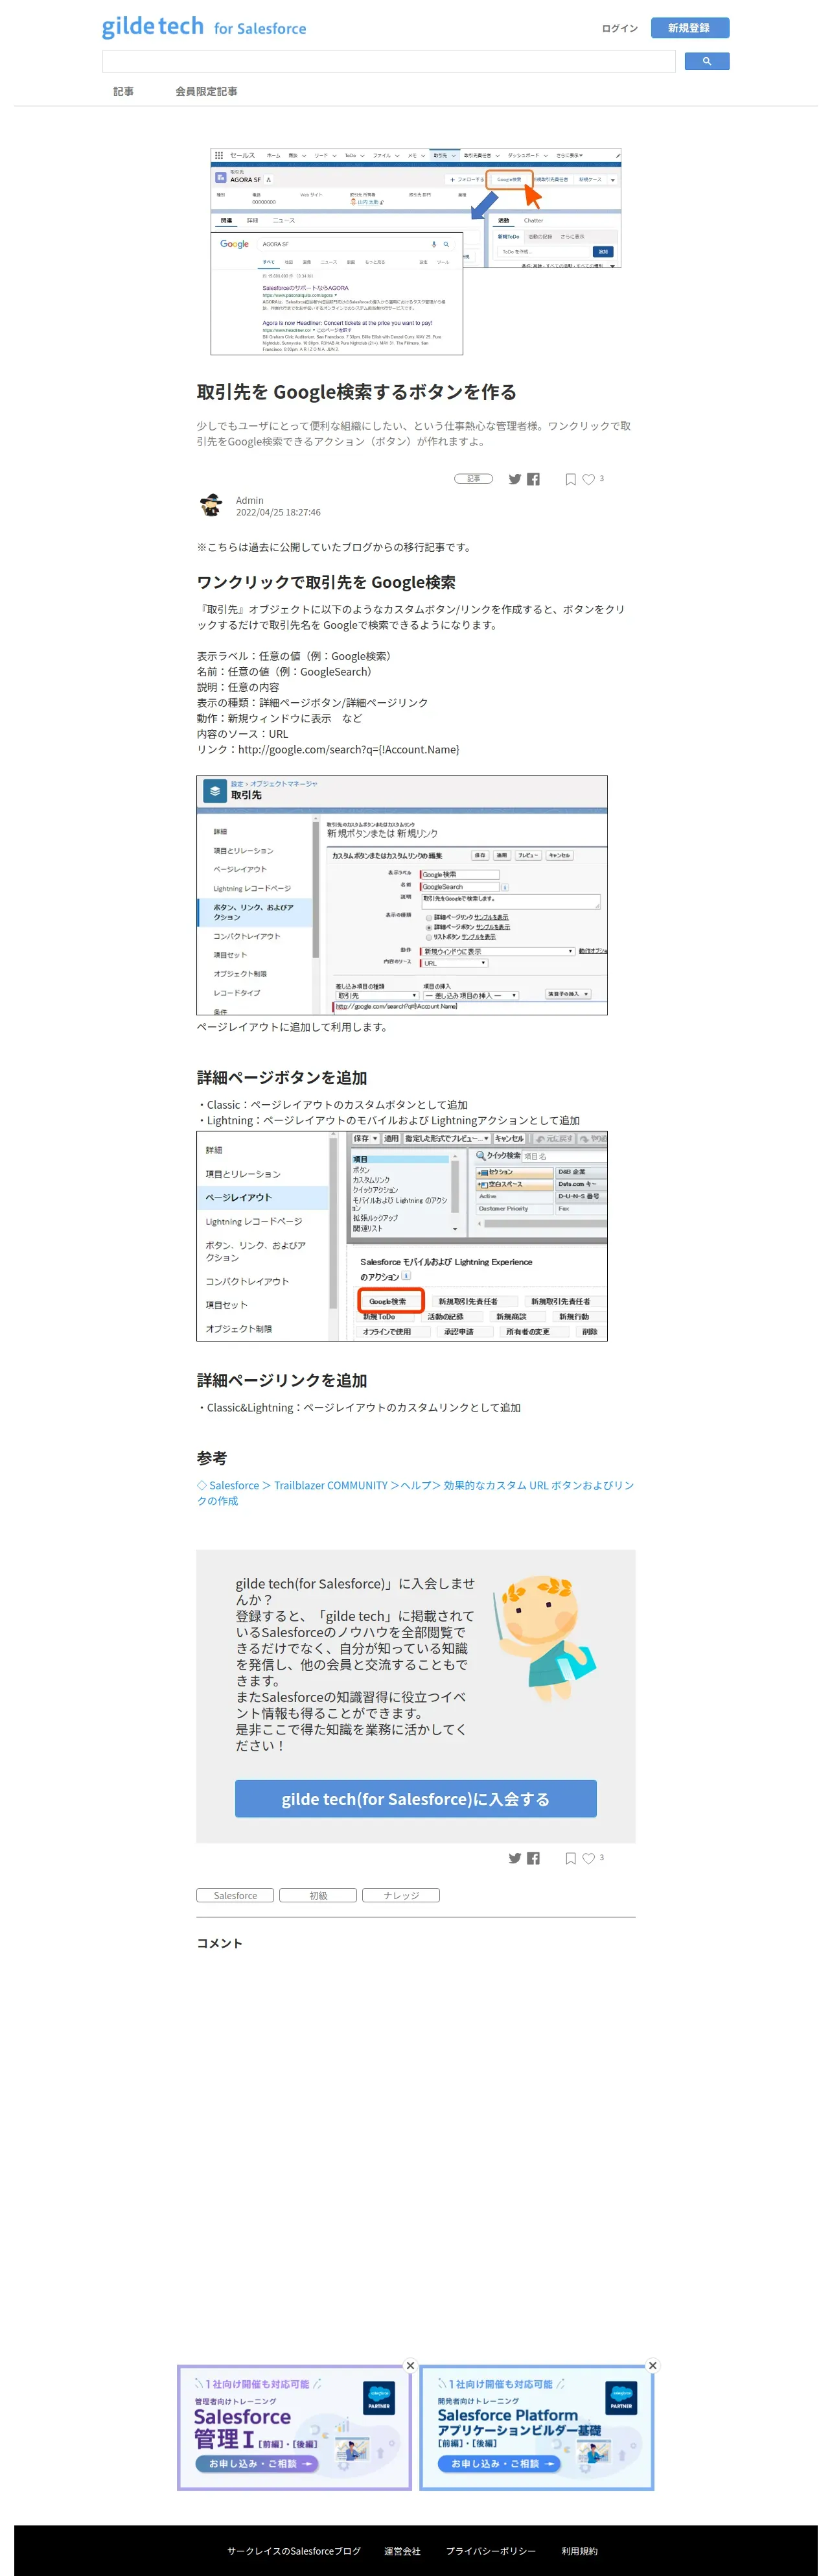
Task: Focus the header search input field
Action: (389, 61)
